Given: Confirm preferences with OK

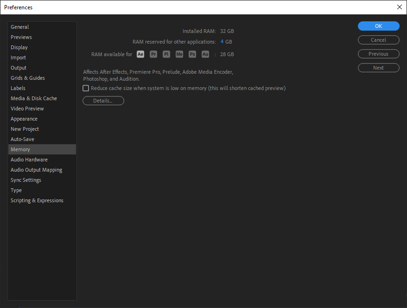Looking at the screenshot, I should point(378,26).
